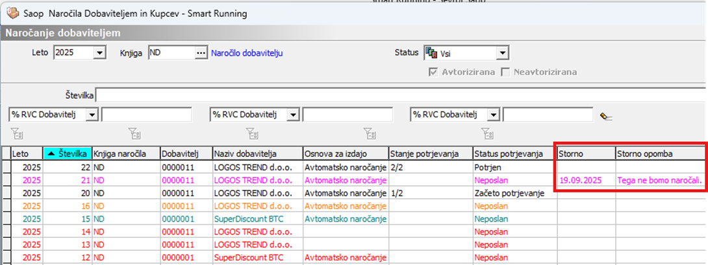
Task: Click filter icon above the Naziv dobavitelja column
Action: point(251,133)
